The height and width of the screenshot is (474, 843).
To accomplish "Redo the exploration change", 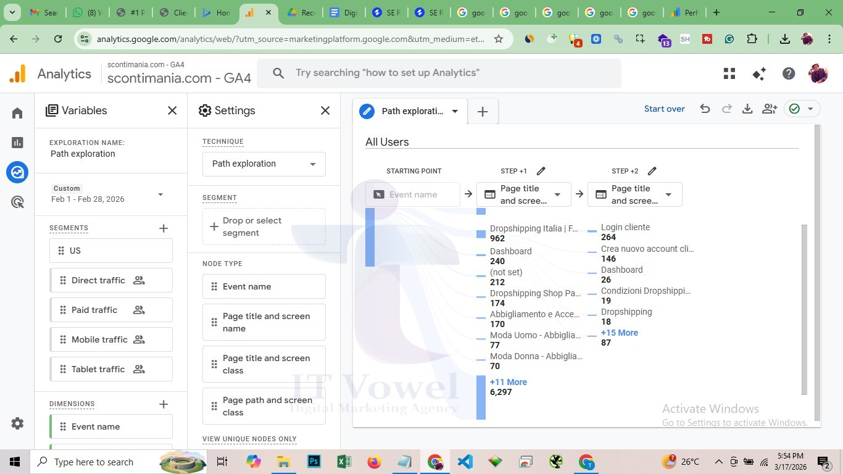I will pos(726,109).
